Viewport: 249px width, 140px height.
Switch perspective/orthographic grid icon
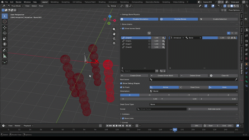point(114,43)
